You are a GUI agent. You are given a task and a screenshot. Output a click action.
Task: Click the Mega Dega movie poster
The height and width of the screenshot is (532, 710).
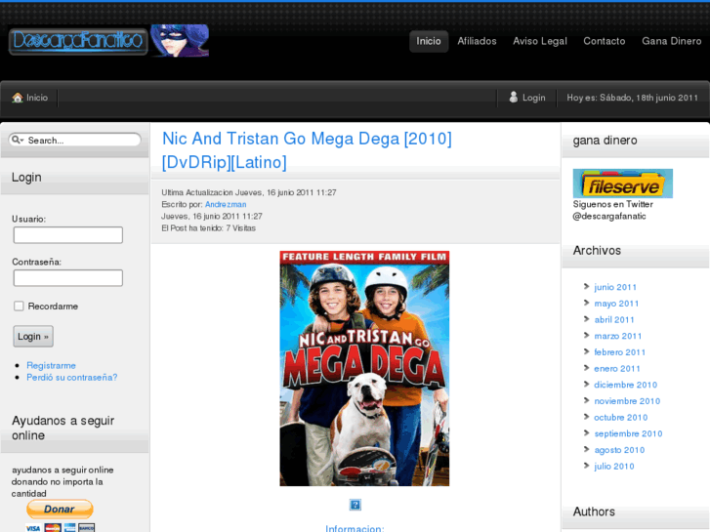pos(364,369)
